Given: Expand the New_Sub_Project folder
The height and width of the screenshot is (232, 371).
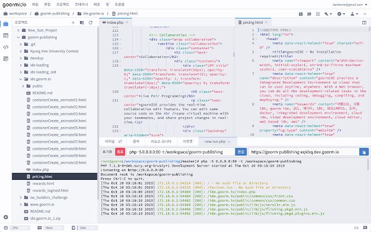Looking at the screenshot, I should pos(18,30).
